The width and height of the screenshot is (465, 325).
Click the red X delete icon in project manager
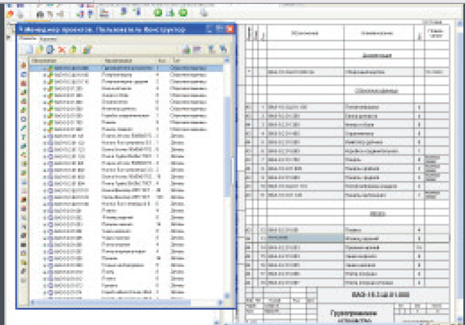[62, 50]
